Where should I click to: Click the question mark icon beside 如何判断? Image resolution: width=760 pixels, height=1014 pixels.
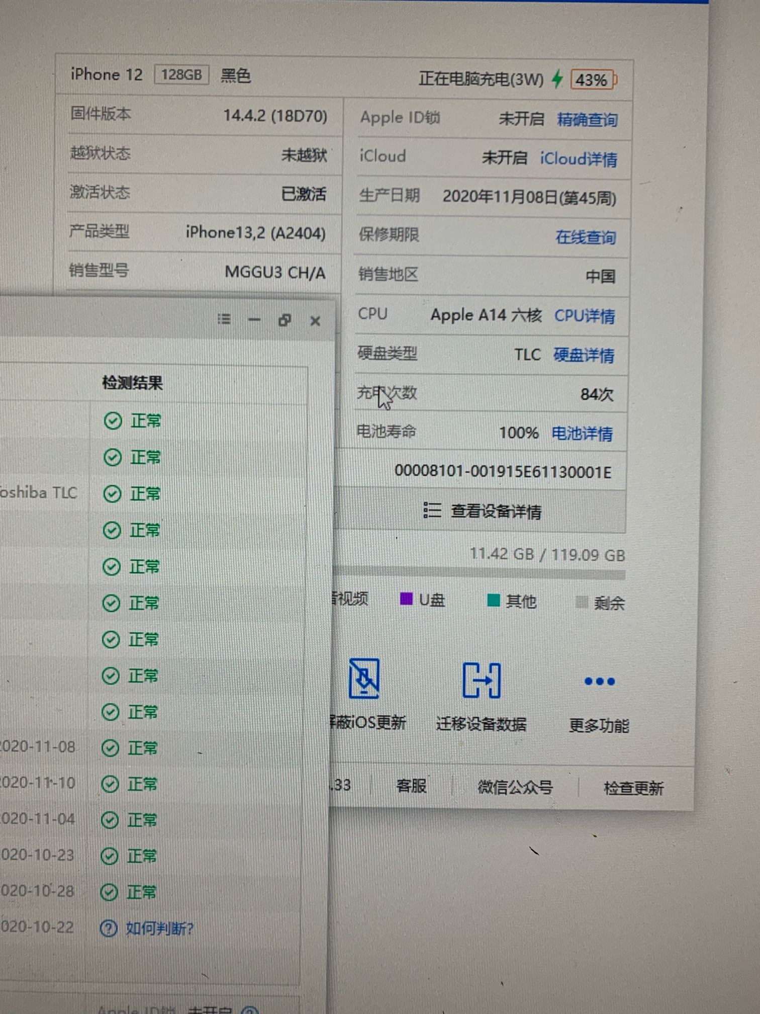pyautogui.click(x=109, y=928)
